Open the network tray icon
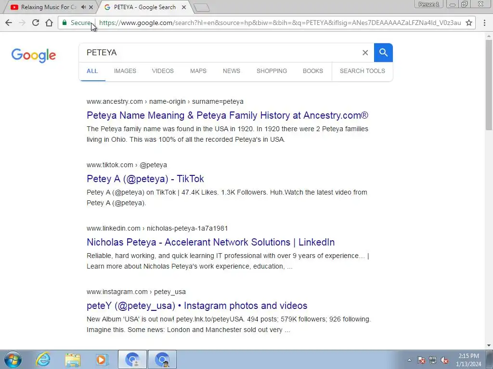Screen dimensions: 493x369 point(433,360)
